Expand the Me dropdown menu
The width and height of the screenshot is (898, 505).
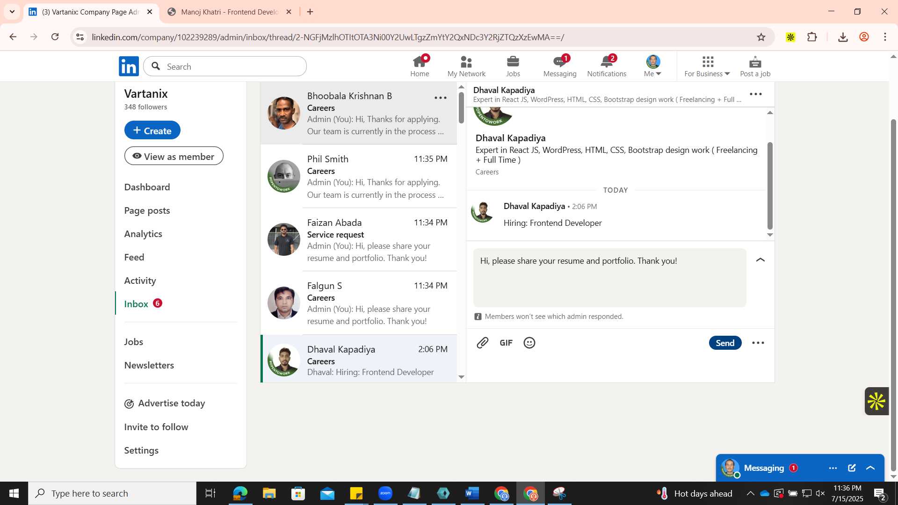tap(653, 66)
